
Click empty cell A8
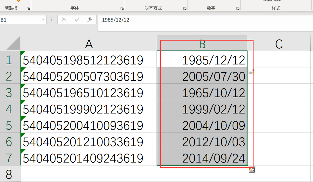[89, 174]
